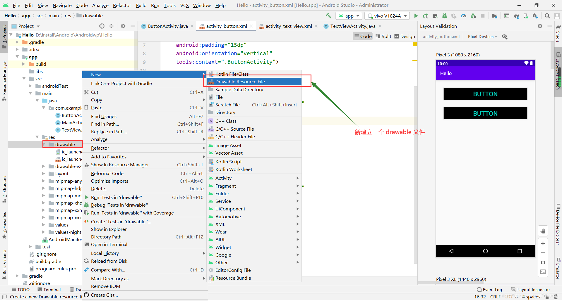Click the CRLF line separator status entry
The image size is (562, 301).
495,297
